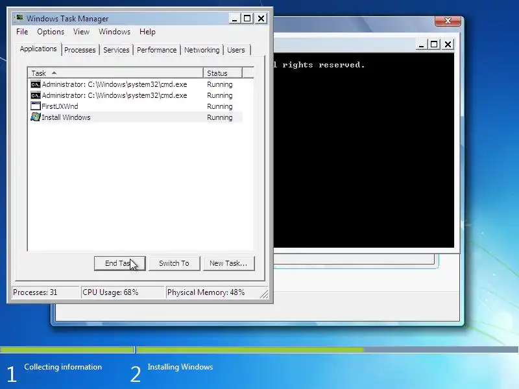519x389 pixels.
Task: Click the CPU Usage: 68% status entry
Action: pyautogui.click(x=123, y=292)
